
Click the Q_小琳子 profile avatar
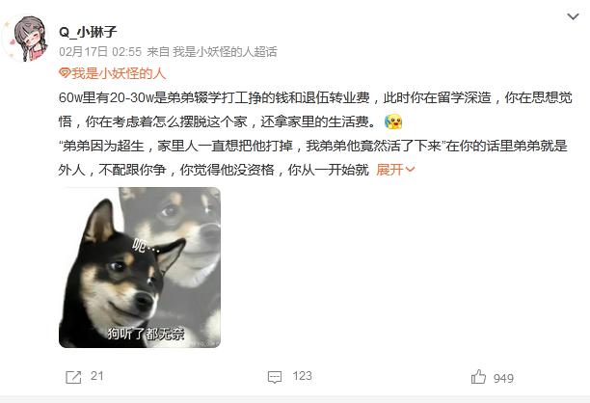(26, 38)
